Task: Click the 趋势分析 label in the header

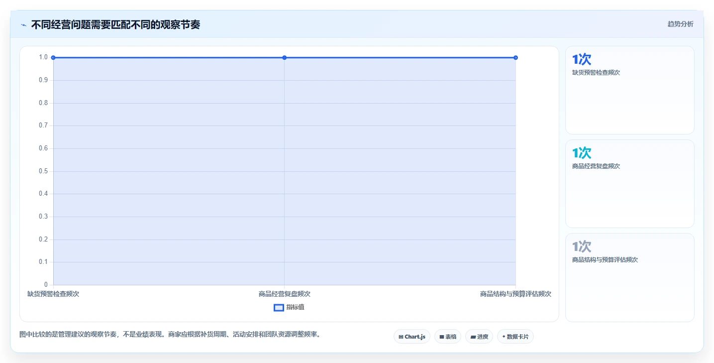Action: pos(680,24)
